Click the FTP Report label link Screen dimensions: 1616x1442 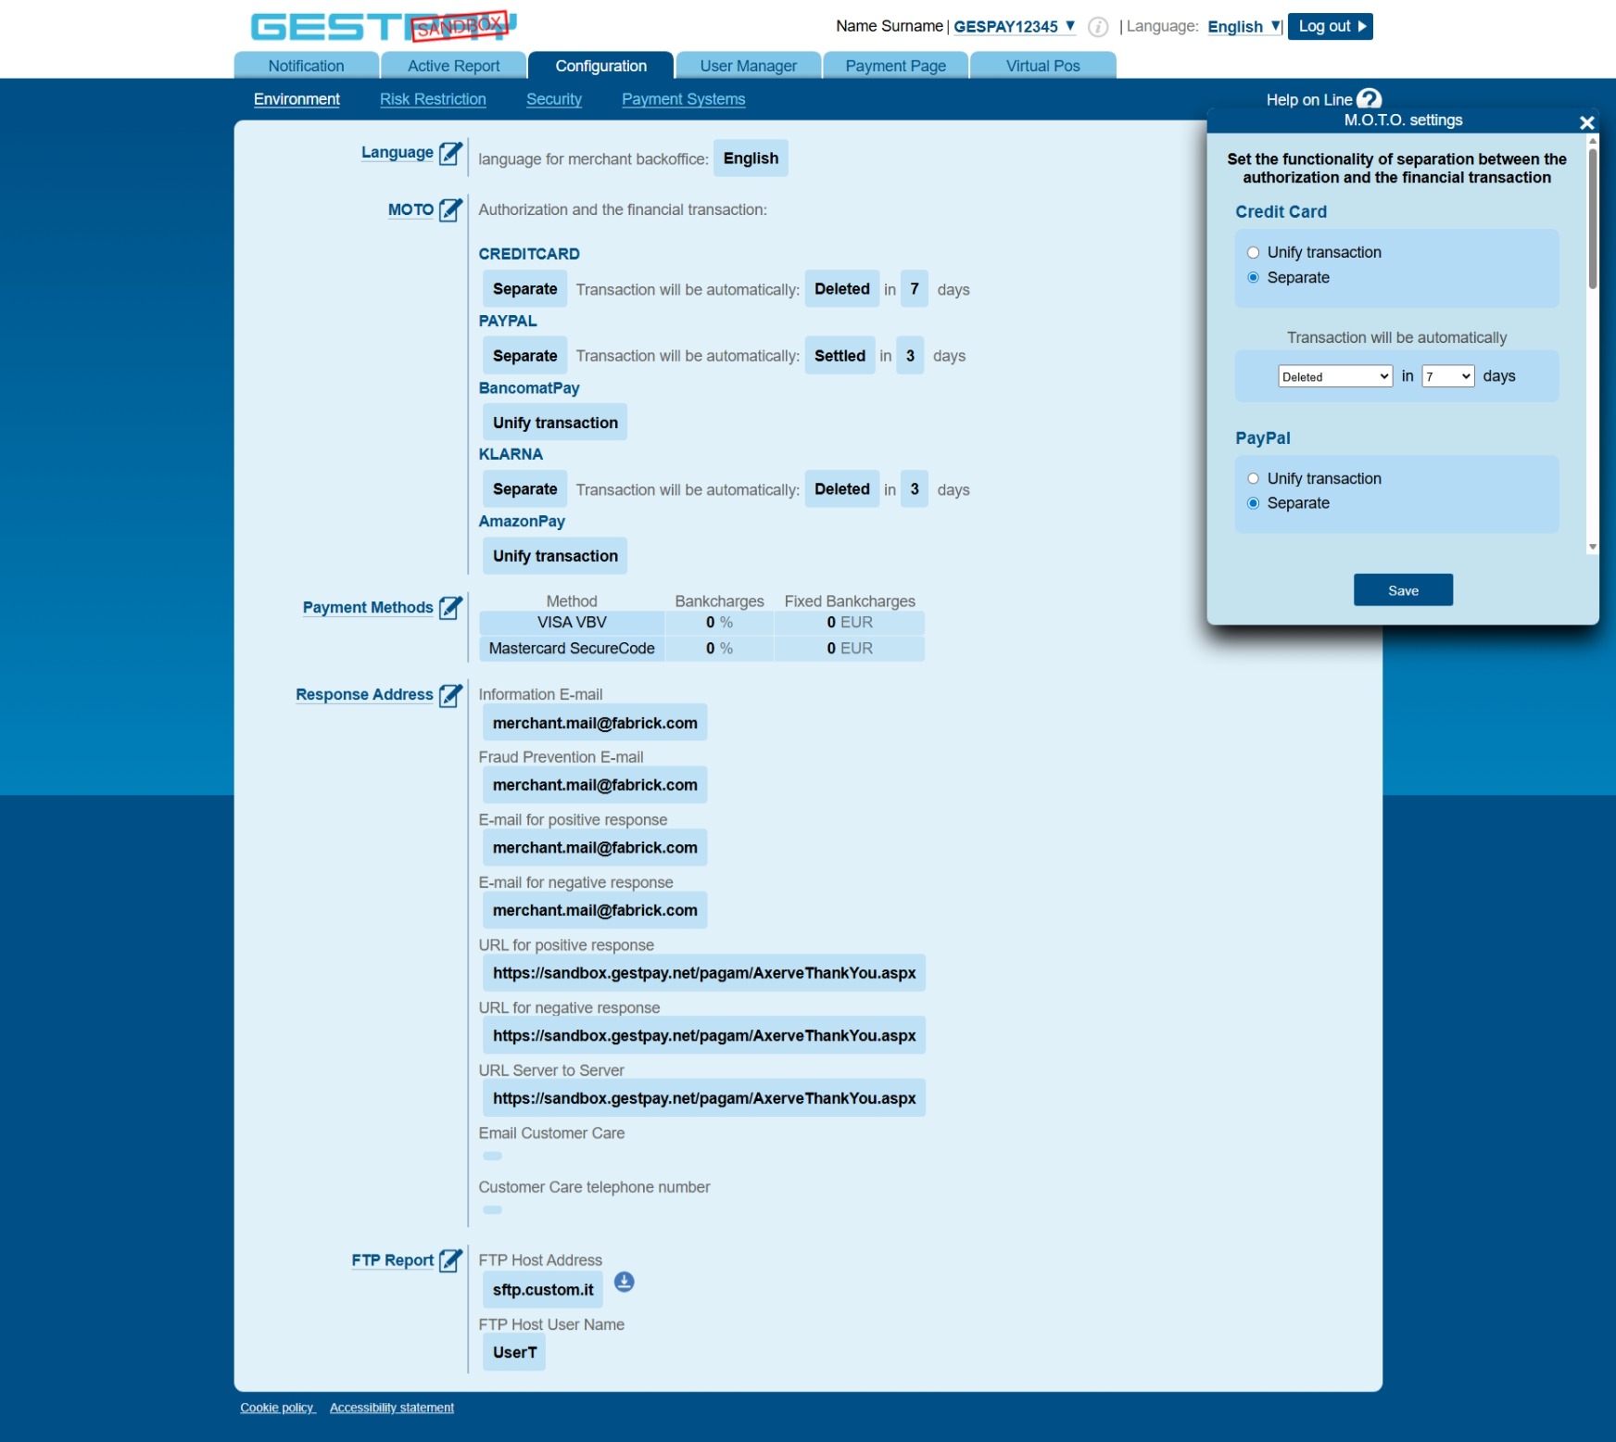(x=392, y=1260)
